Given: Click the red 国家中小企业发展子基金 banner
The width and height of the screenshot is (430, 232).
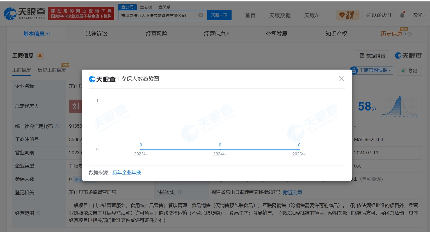Looking at the screenshot, I should [81, 13].
